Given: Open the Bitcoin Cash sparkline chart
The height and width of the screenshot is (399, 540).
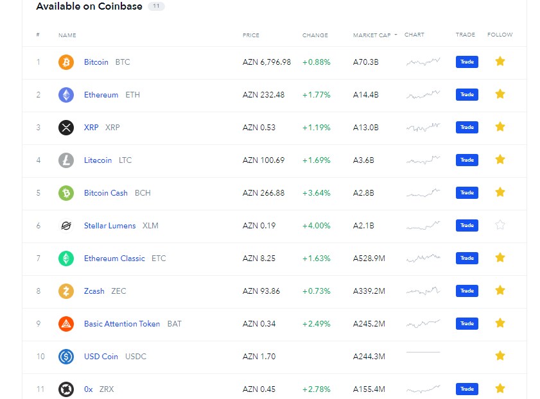Looking at the screenshot, I should 423,192.
